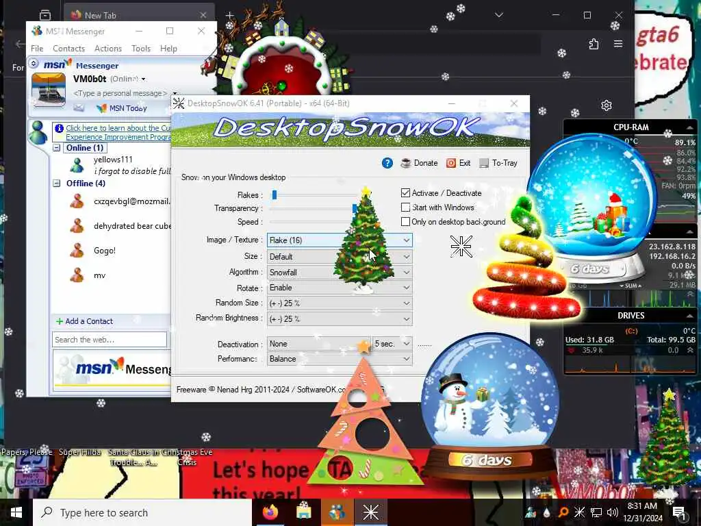The width and height of the screenshot is (701, 526).
Task: Open VM0b0t online status dropdown arrow
Action: (144, 79)
